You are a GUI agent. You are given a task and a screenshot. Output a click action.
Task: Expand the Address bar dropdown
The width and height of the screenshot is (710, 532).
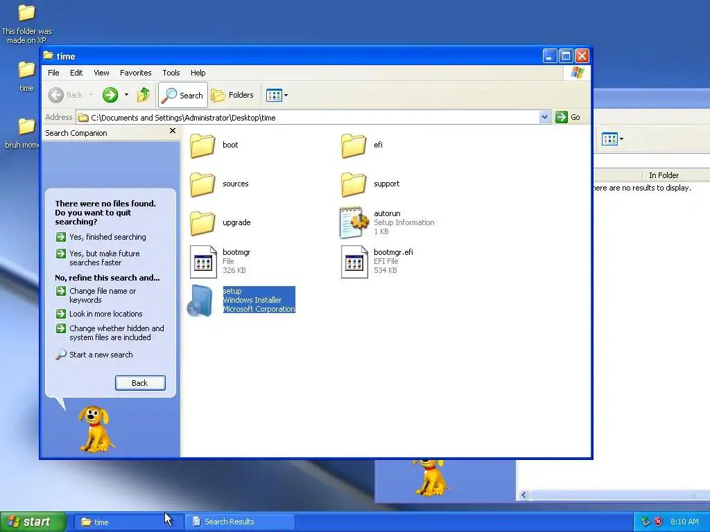(x=544, y=117)
